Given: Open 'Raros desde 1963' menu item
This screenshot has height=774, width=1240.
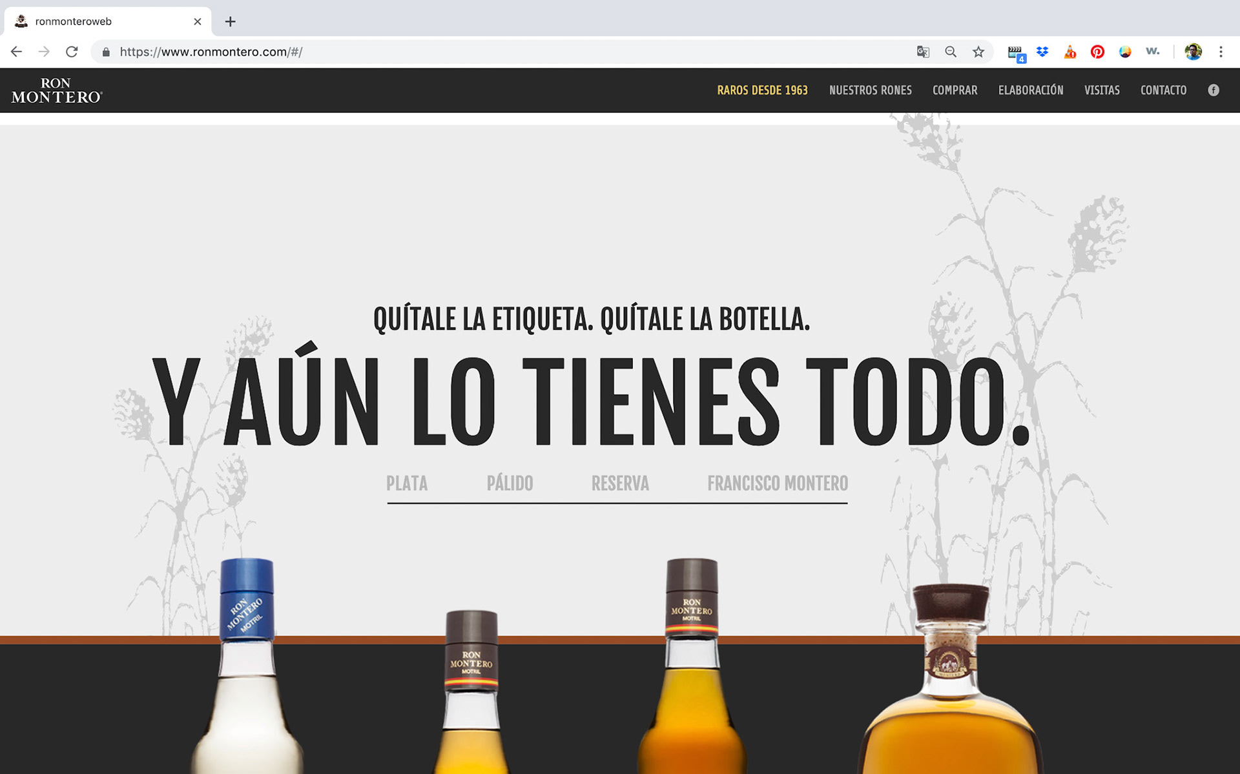Looking at the screenshot, I should click(x=762, y=90).
